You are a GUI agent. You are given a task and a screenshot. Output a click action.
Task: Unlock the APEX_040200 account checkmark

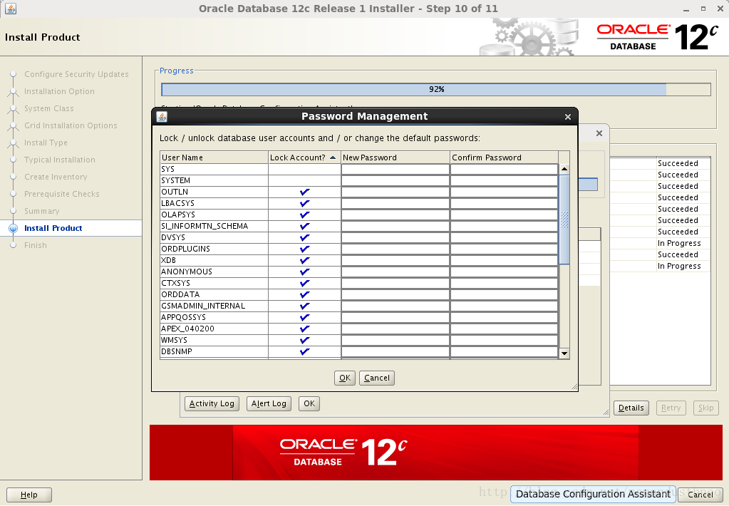[x=304, y=329]
